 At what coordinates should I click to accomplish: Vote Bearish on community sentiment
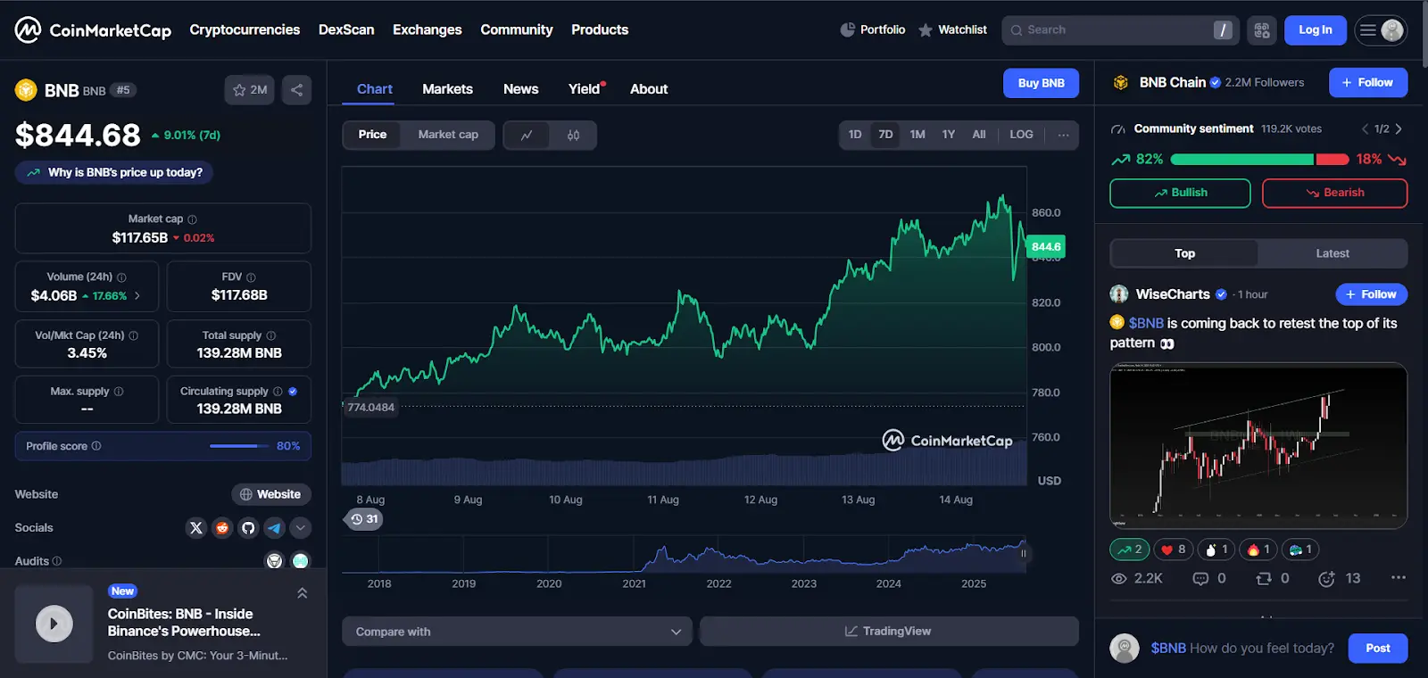click(x=1334, y=193)
